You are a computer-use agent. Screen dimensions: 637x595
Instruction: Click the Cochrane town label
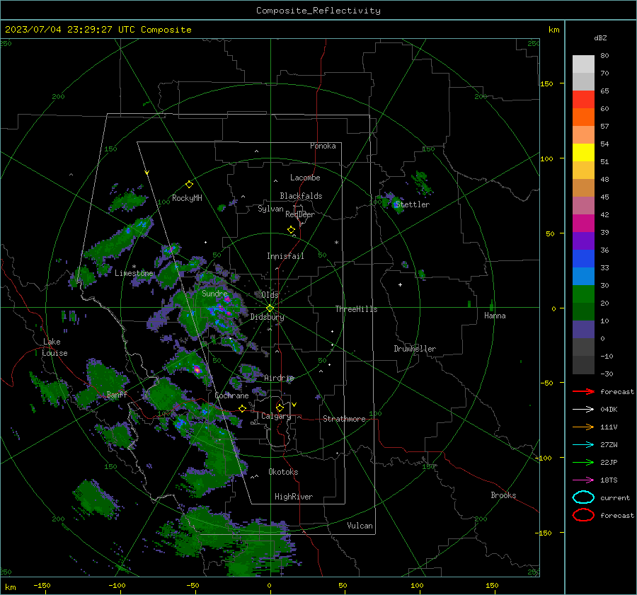[x=231, y=395]
